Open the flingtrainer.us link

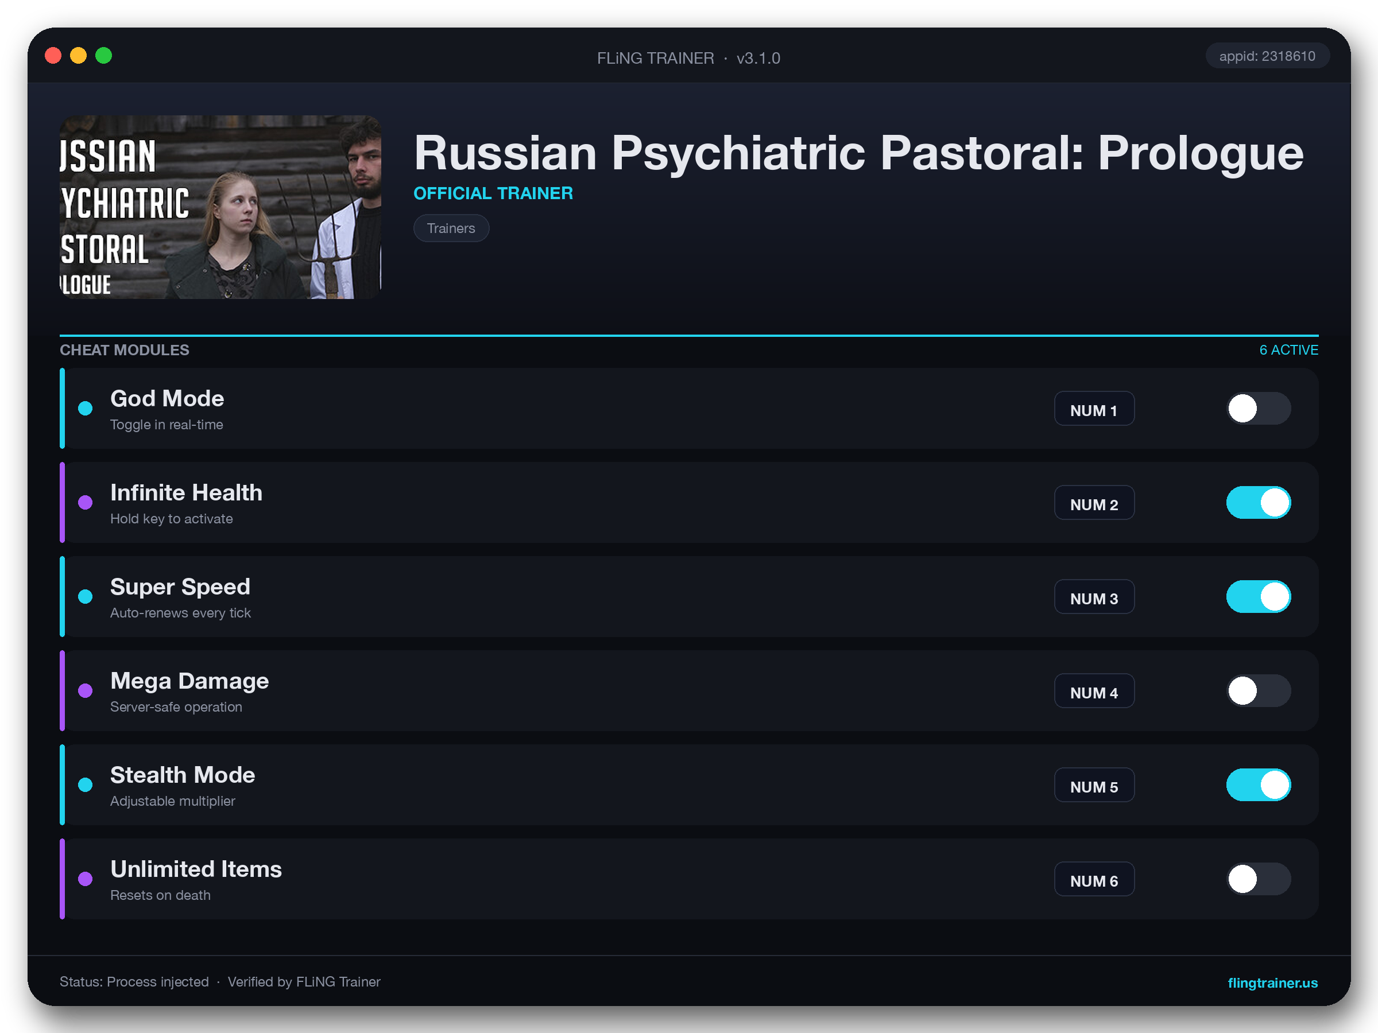pyautogui.click(x=1272, y=982)
